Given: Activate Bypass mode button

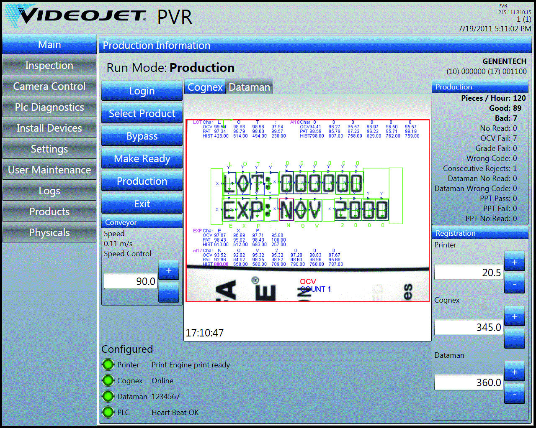Looking at the screenshot, I should point(142,136).
